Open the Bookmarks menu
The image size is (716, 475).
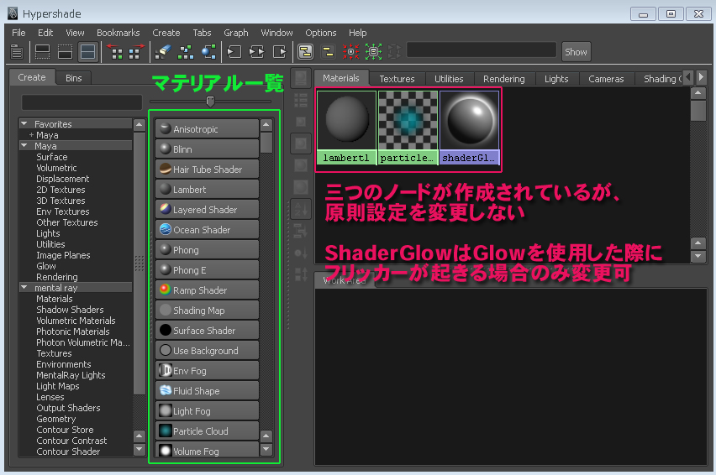[x=118, y=33]
